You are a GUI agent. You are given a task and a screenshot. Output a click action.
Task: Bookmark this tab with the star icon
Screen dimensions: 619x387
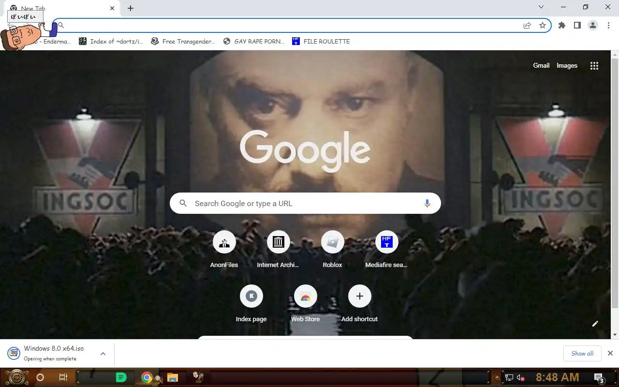(x=543, y=26)
